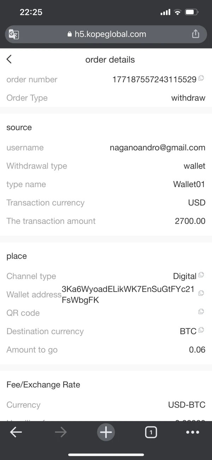Tap the order number value
The image size is (212, 460).
(x=154, y=80)
